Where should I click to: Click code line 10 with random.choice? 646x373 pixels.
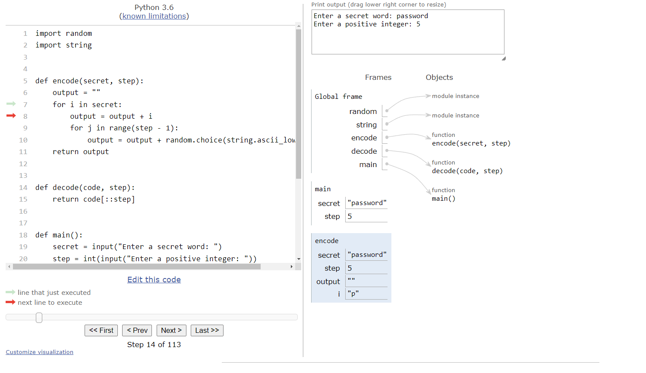tap(191, 140)
